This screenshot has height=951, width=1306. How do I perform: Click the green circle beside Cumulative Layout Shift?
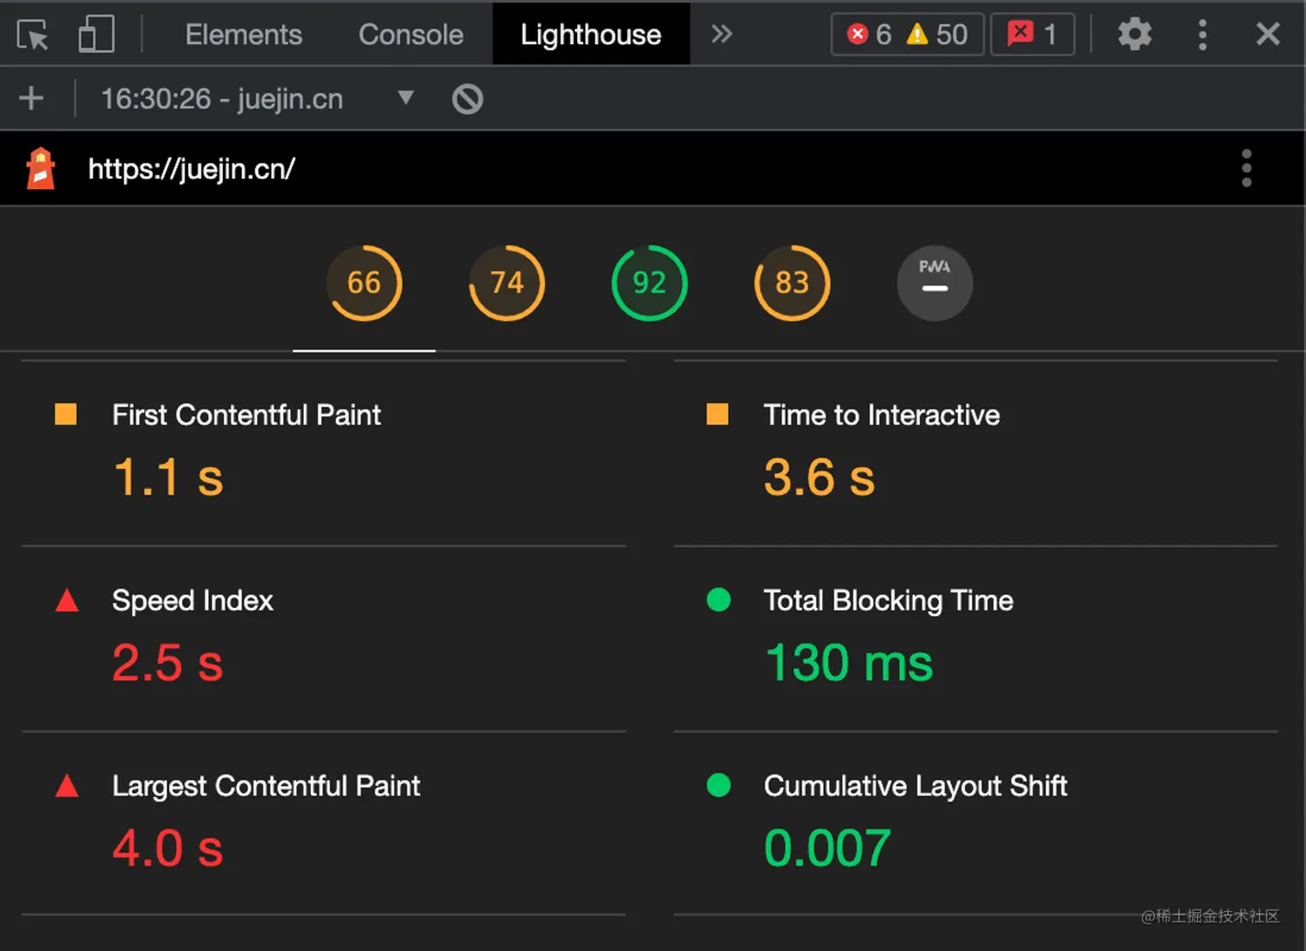click(719, 785)
